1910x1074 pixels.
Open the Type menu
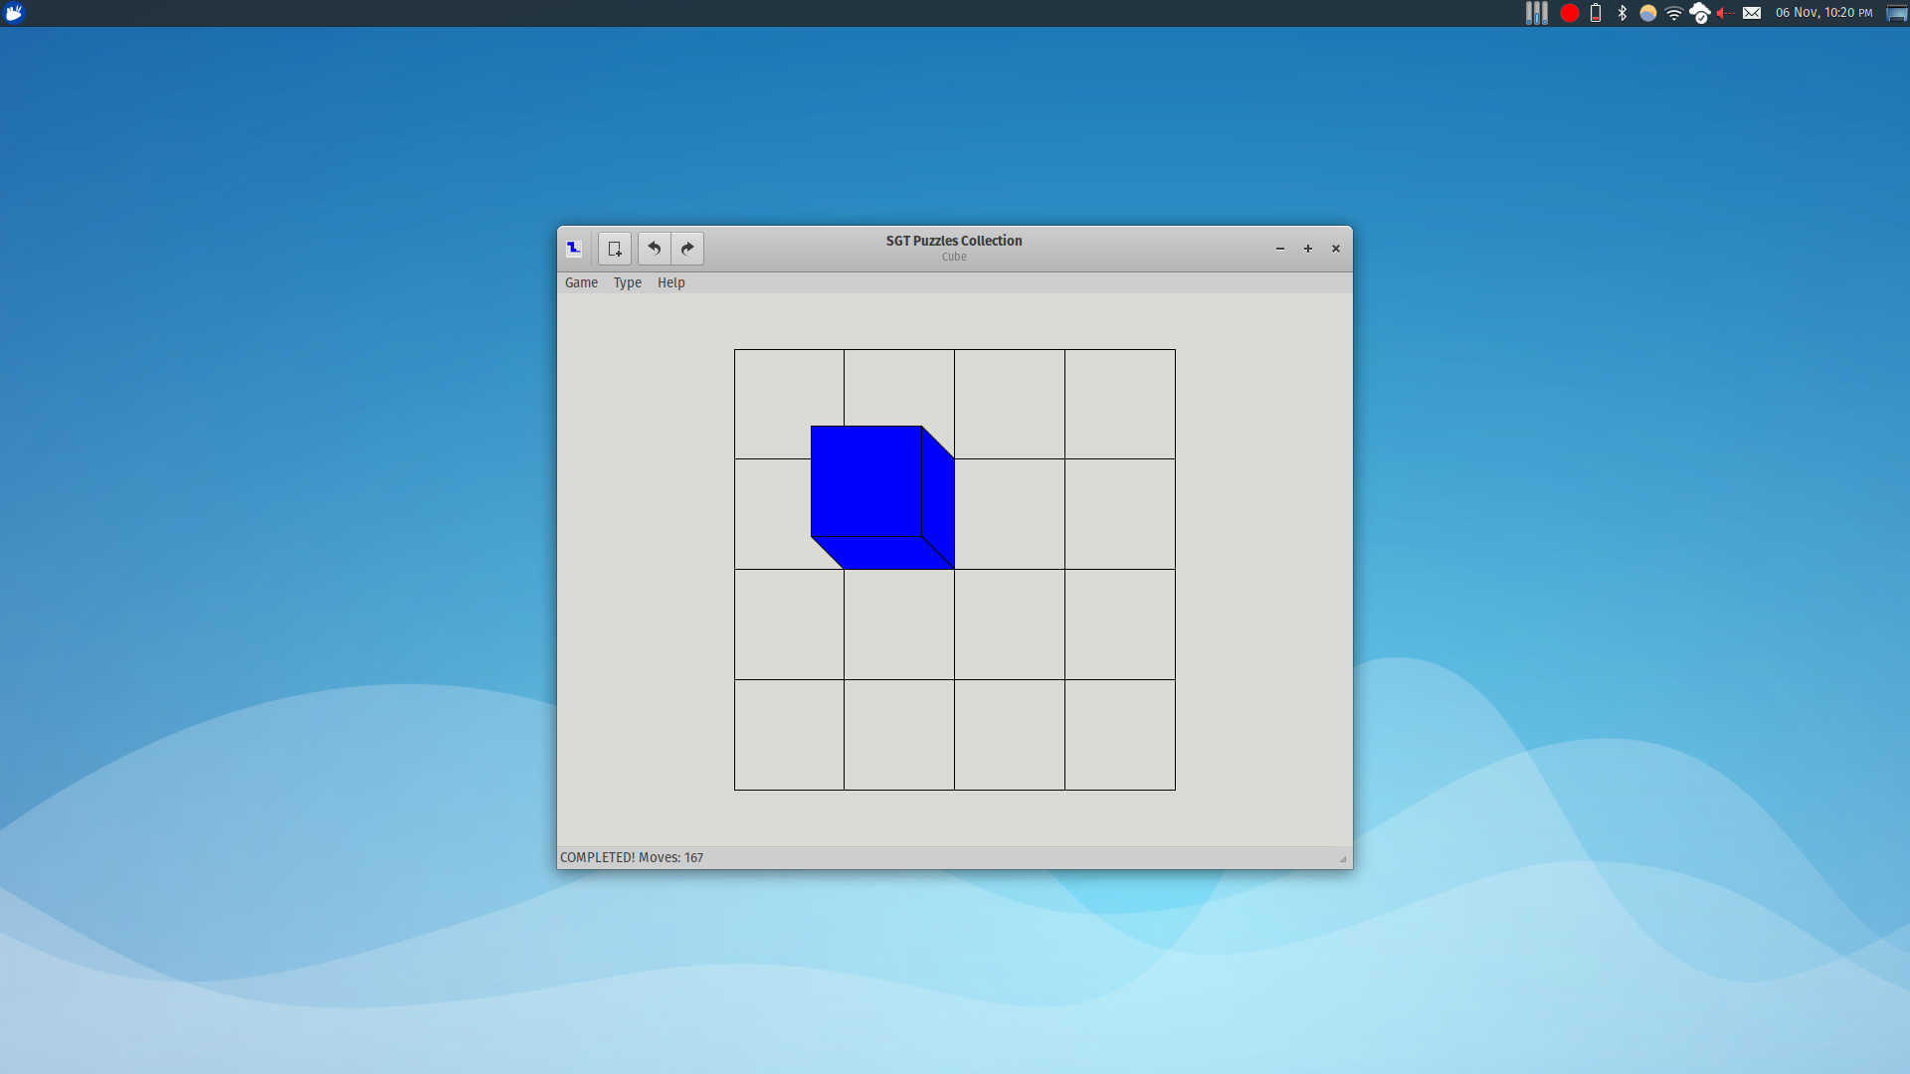tap(628, 282)
